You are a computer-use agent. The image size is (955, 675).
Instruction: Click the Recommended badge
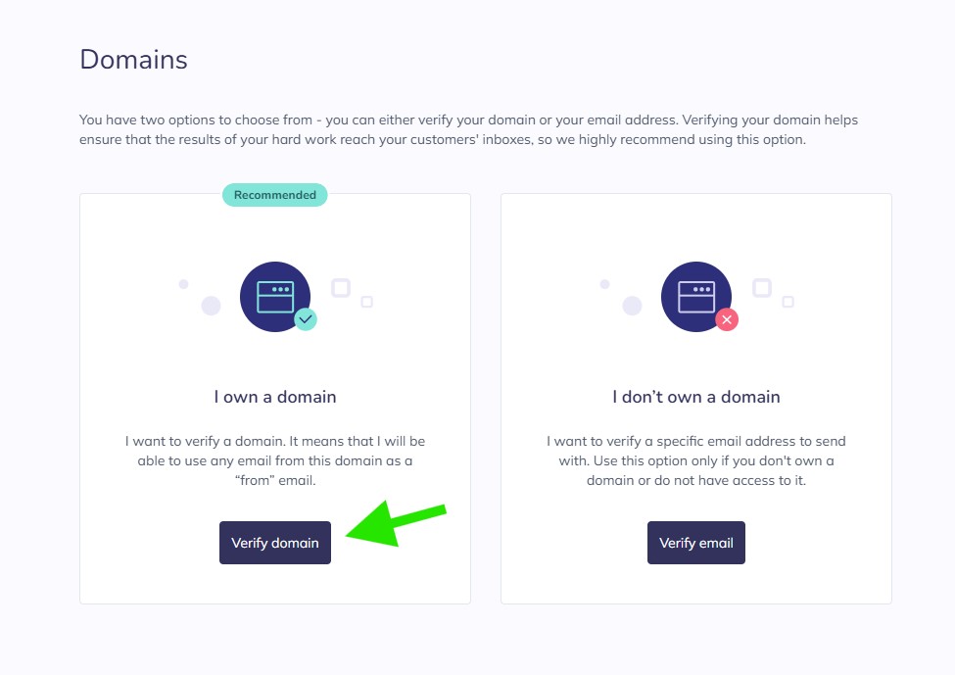click(275, 195)
